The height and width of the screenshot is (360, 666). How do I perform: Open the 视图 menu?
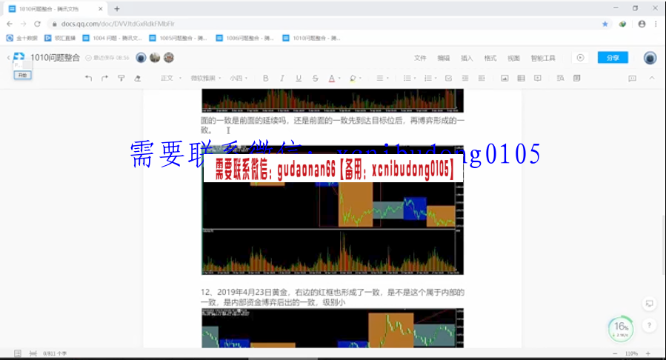(513, 59)
